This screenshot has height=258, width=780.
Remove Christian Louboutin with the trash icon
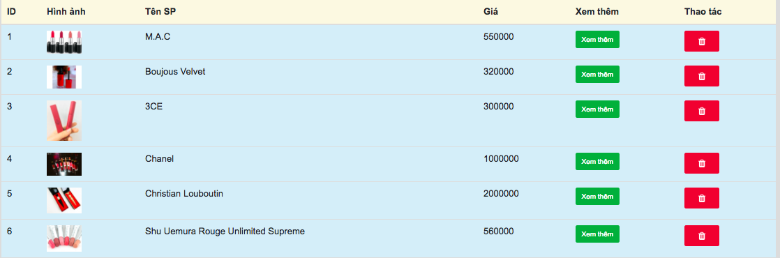(x=701, y=198)
